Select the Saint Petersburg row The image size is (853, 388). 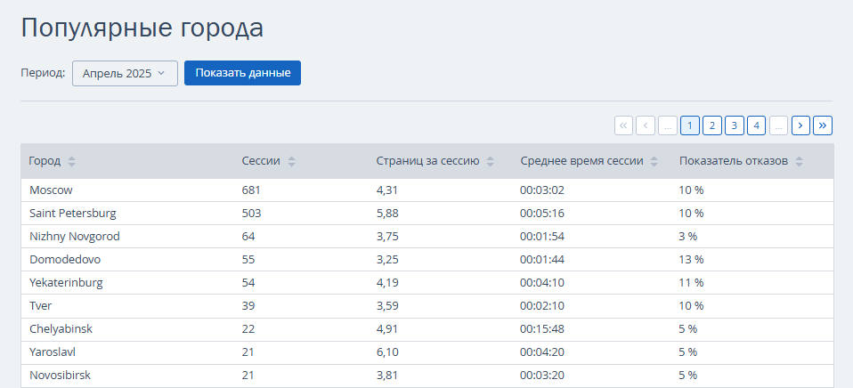point(427,213)
